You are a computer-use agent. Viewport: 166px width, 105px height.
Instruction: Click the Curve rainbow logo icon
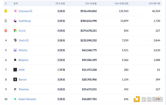pos(15,31)
